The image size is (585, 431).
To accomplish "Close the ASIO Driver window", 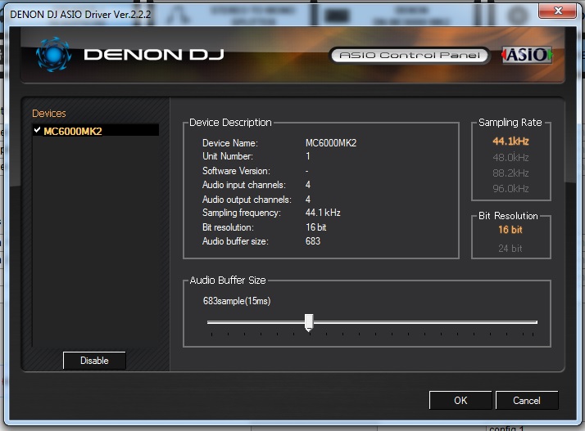I will (557, 11).
